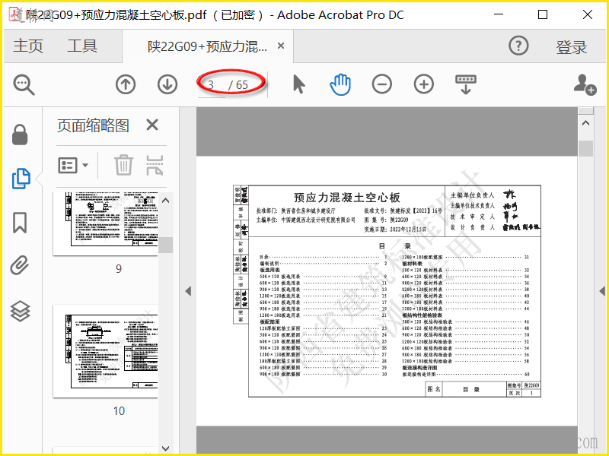Click the page number input field
This screenshot has height=456, width=609.
212,84
